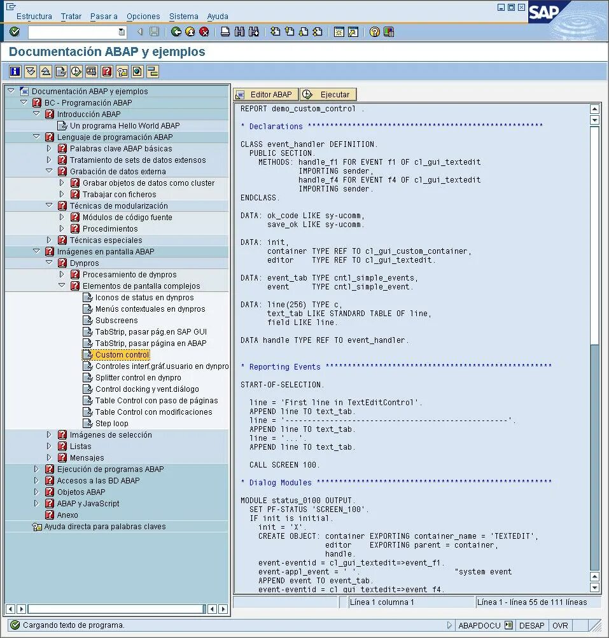This screenshot has width=609, height=638.
Task: Click the Ejecutar button
Action: pos(328,94)
